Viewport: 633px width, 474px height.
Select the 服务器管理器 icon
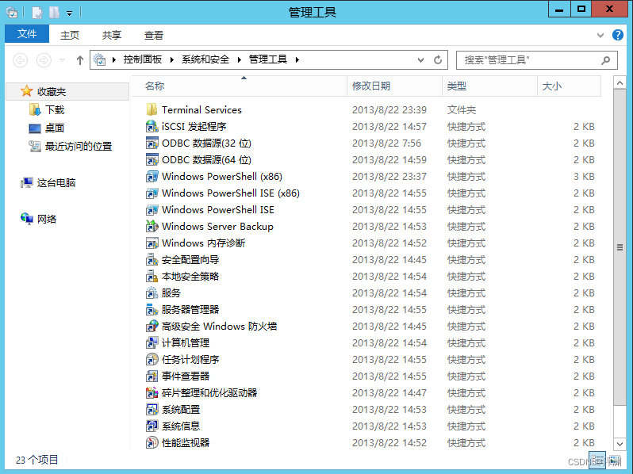152,309
